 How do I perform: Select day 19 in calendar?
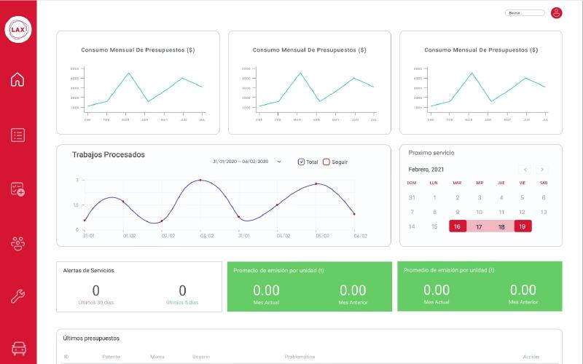coord(523,226)
